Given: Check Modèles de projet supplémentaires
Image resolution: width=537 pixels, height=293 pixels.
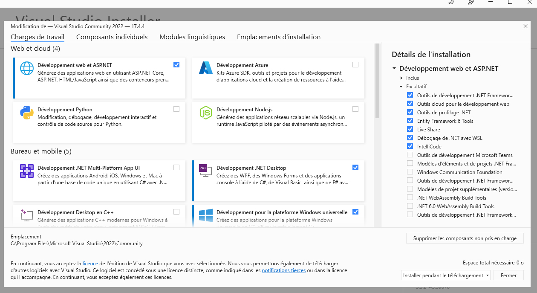Looking at the screenshot, I should click(410, 189).
